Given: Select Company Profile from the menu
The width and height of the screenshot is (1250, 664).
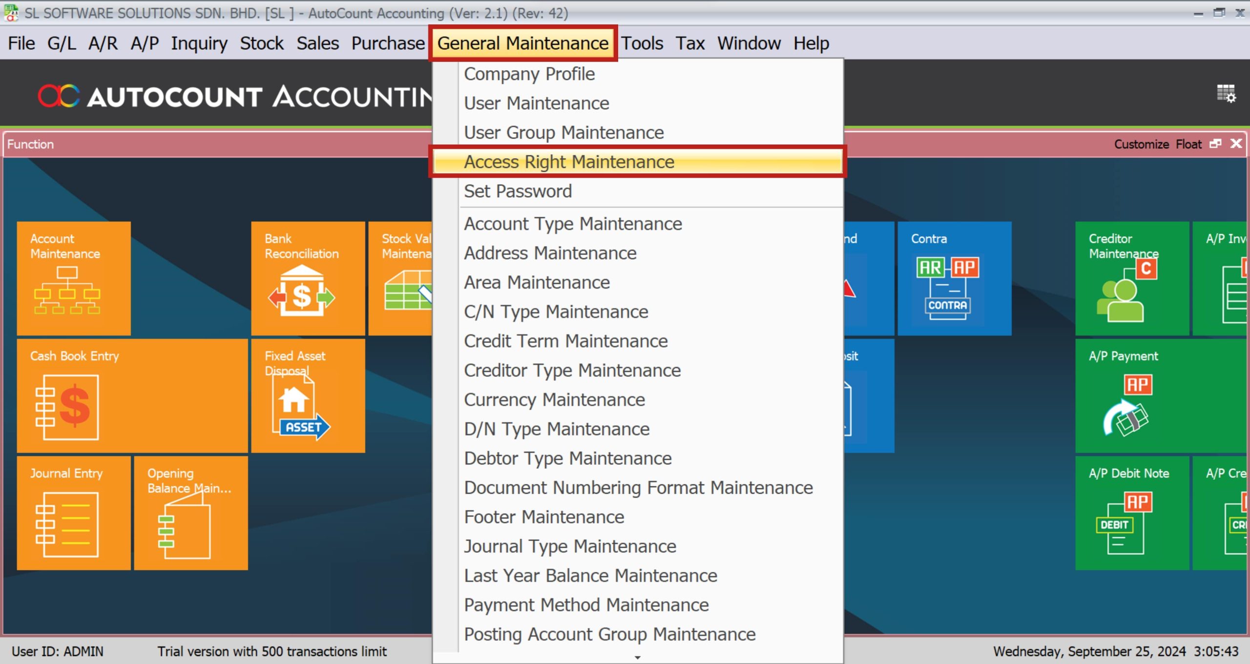Looking at the screenshot, I should point(529,74).
